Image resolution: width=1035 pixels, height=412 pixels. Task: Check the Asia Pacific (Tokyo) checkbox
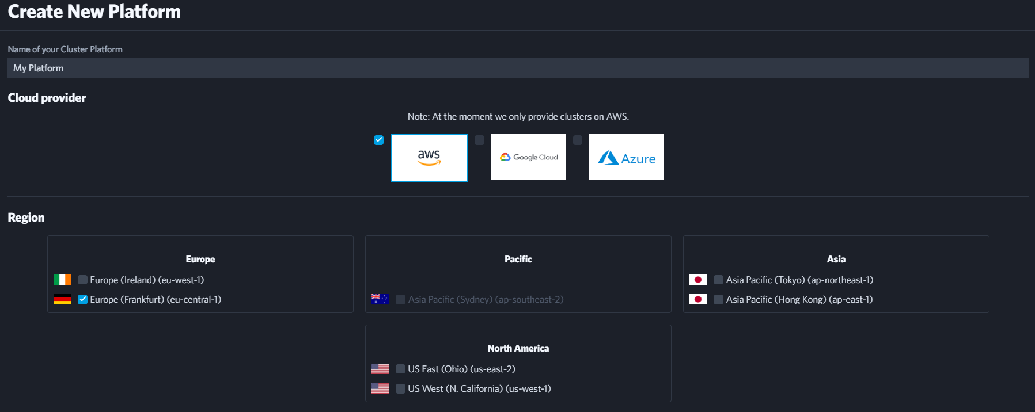pyautogui.click(x=718, y=280)
